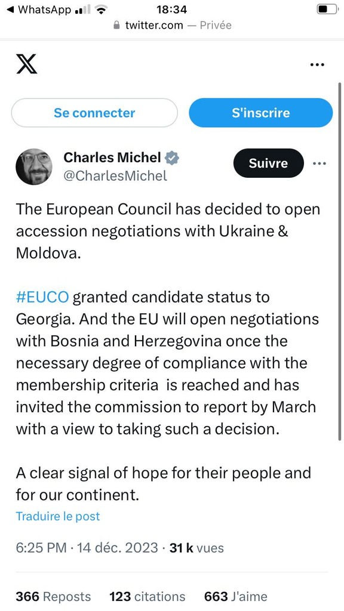Click the Se connecter button
344x611 pixels.
tap(94, 113)
